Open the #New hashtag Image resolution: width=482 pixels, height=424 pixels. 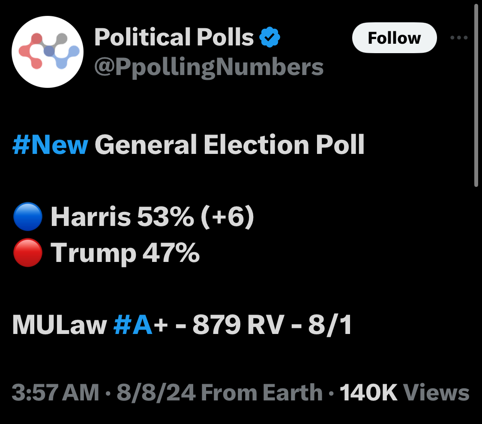(50, 144)
